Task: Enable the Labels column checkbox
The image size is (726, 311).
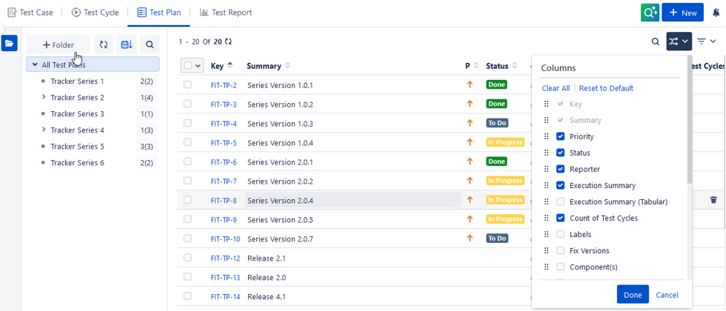Action: [x=561, y=234]
